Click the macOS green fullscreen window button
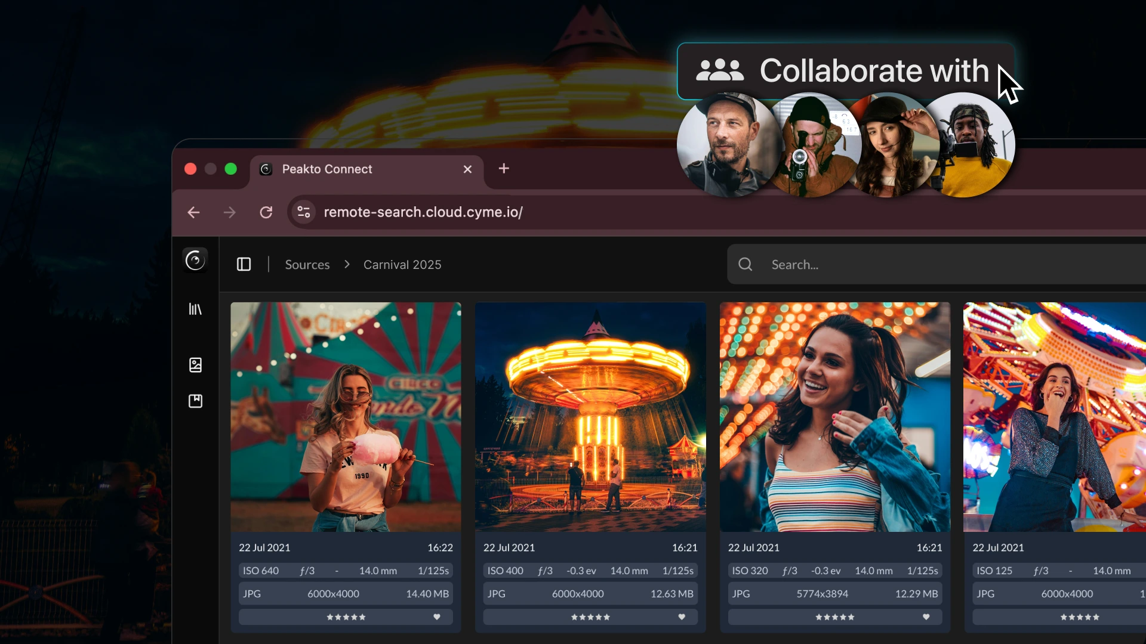 pos(230,169)
